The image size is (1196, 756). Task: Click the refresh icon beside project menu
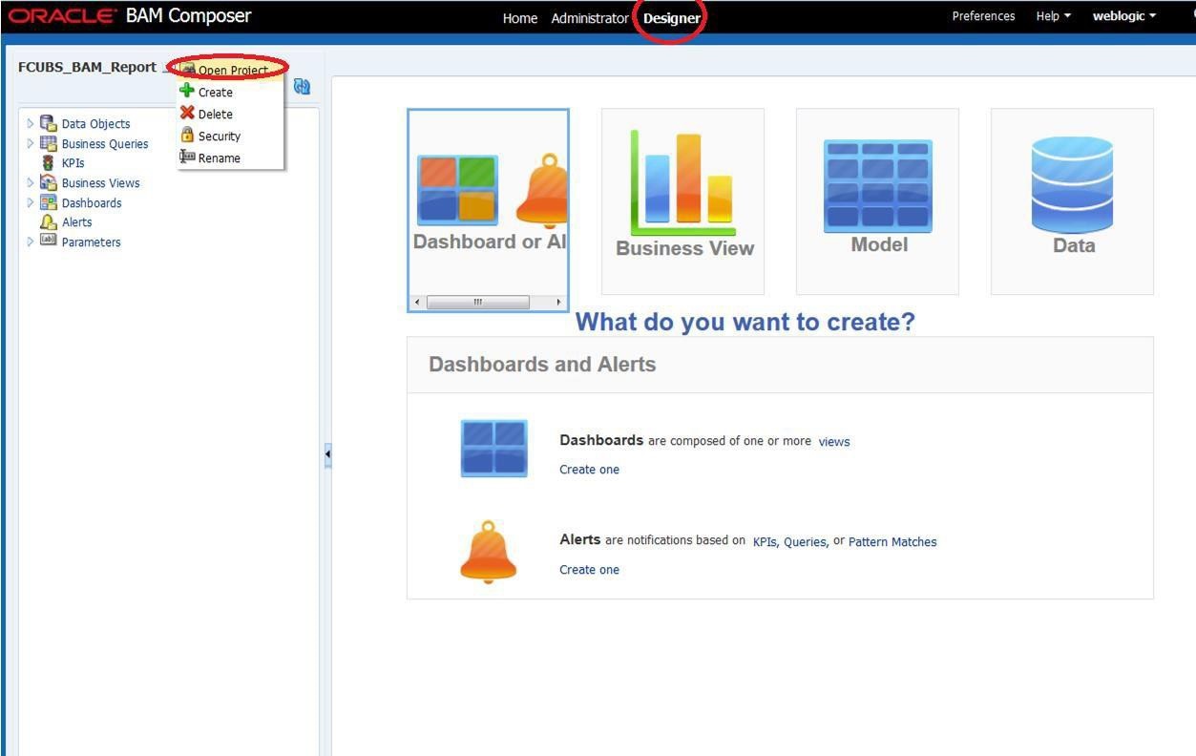[x=302, y=87]
